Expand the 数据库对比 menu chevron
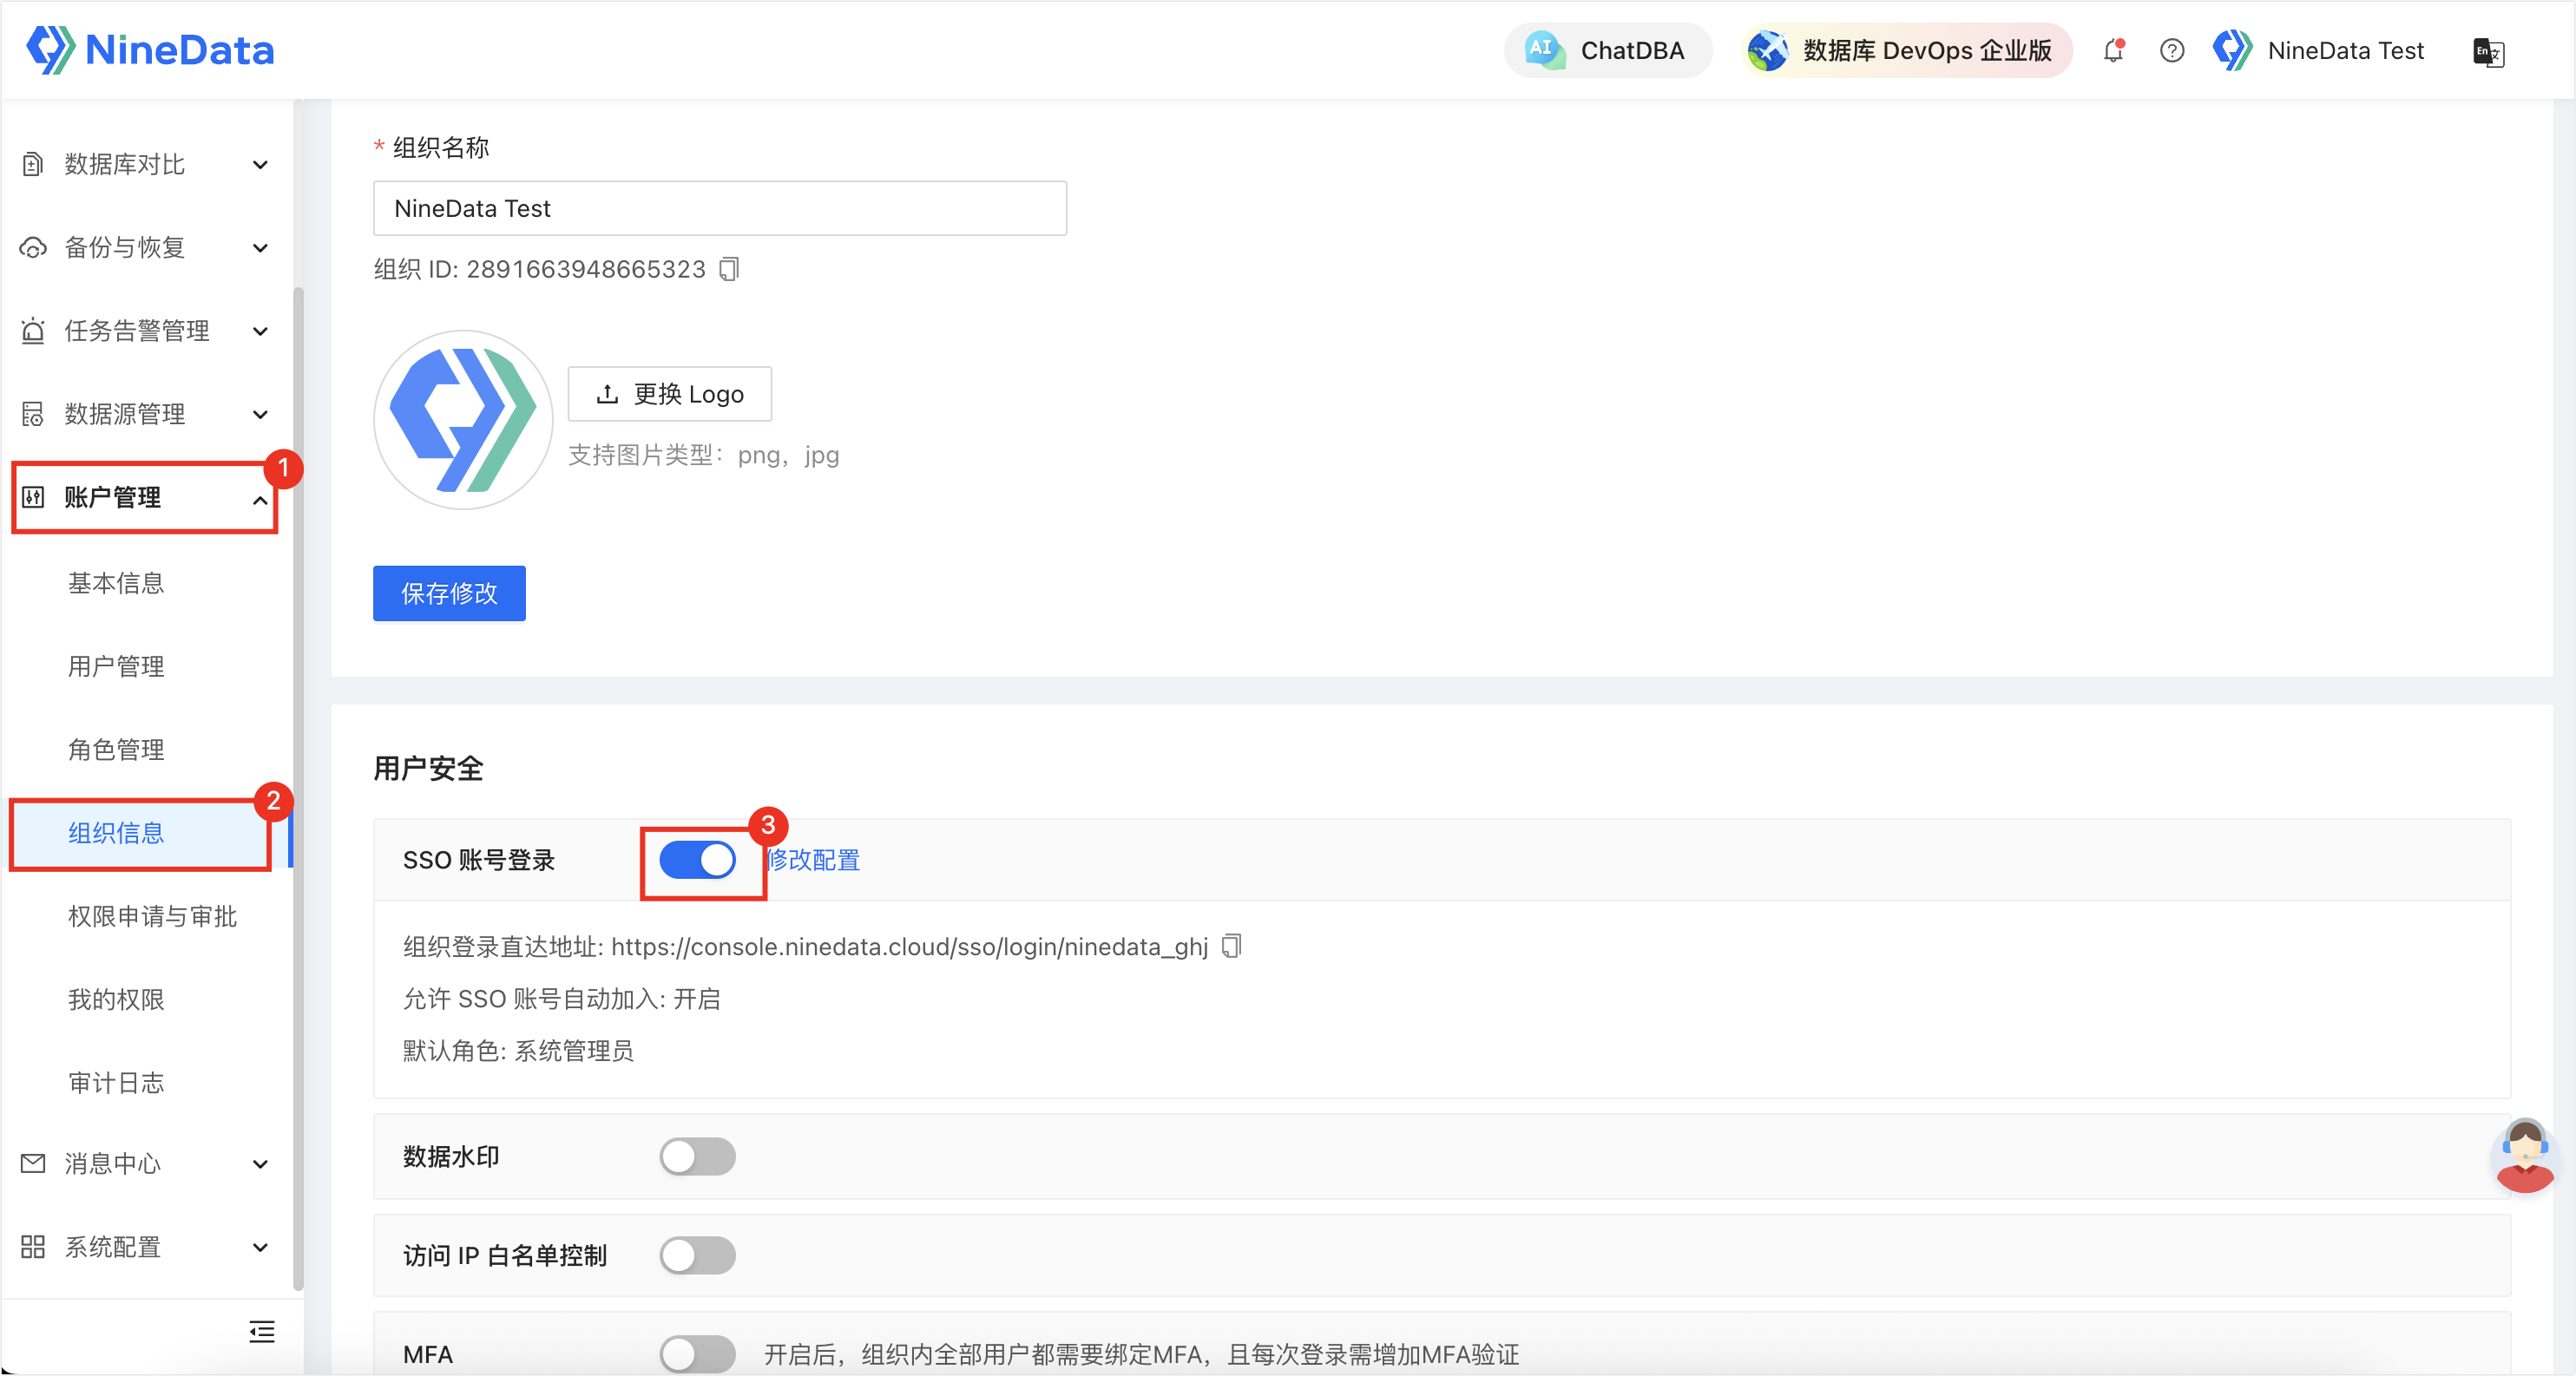 click(260, 165)
